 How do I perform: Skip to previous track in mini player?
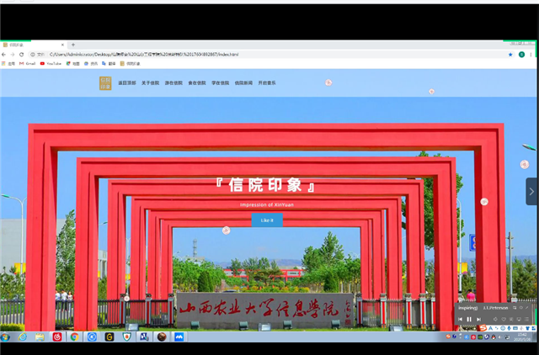pyautogui.click(x=461, y=320)
